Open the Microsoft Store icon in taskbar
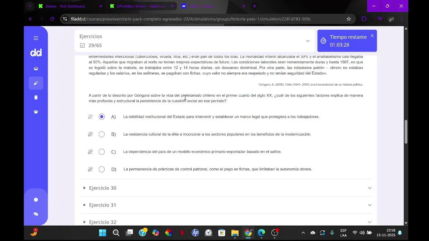 coord(222,233)
